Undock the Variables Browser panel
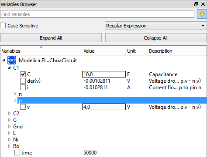The width and height of the screenshot is (207, 158). coord(196,4)
